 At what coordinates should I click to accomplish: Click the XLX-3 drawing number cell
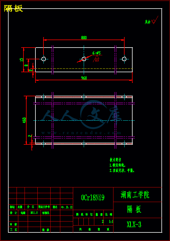(137, 225)
